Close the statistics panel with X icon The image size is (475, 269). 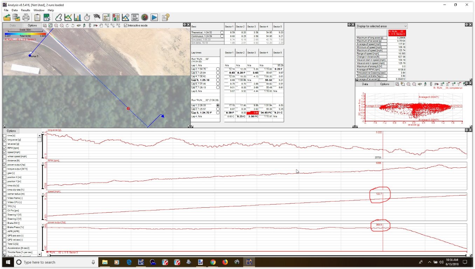470,25
